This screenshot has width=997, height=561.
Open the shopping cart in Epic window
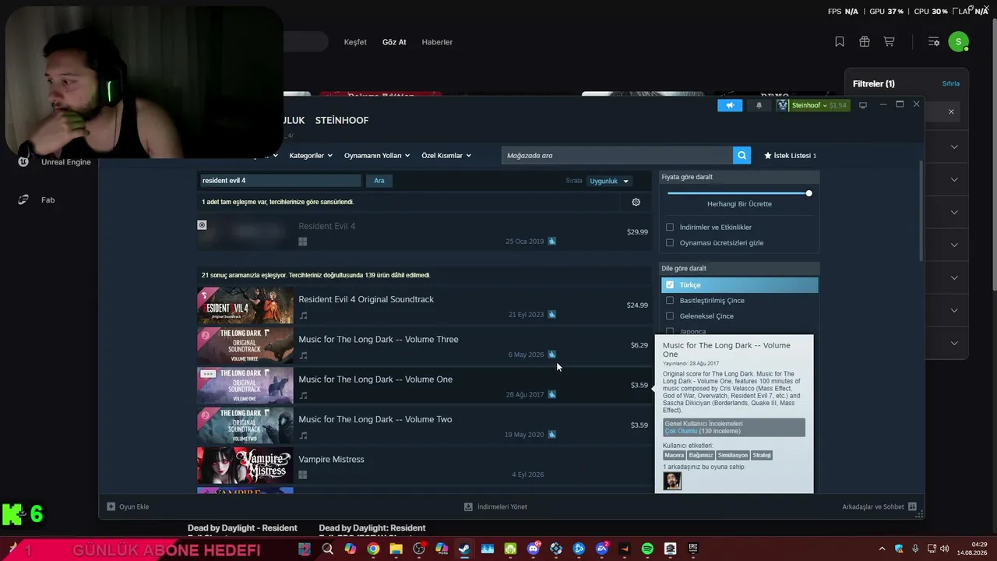pyautogui.click(x=889, y=42)
